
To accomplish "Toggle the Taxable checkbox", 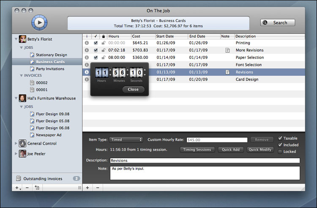I will click(281, 138).
